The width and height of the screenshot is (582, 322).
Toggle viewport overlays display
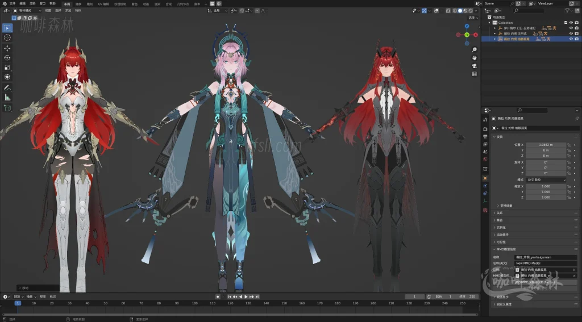436,11
